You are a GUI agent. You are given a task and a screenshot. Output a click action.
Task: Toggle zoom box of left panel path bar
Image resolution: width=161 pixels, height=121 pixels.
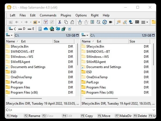[x=78, y=35]
